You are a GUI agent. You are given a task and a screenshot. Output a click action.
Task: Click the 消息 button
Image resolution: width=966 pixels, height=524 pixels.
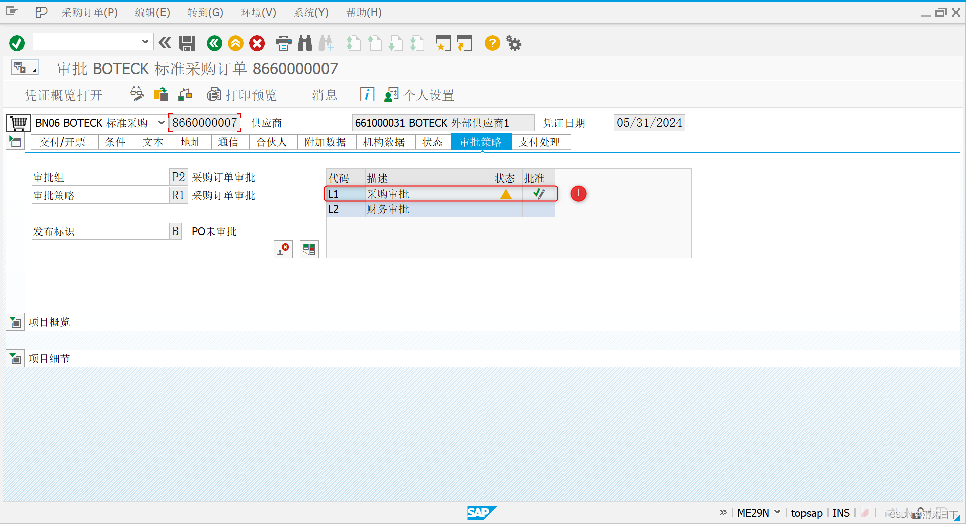coord(325,95)
